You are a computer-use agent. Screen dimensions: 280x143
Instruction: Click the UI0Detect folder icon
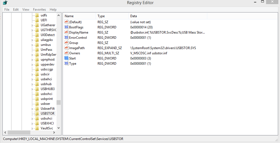click(x=37, y=35)
